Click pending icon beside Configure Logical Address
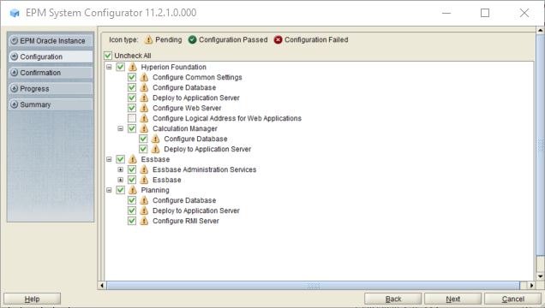 (x=144, y=118)
